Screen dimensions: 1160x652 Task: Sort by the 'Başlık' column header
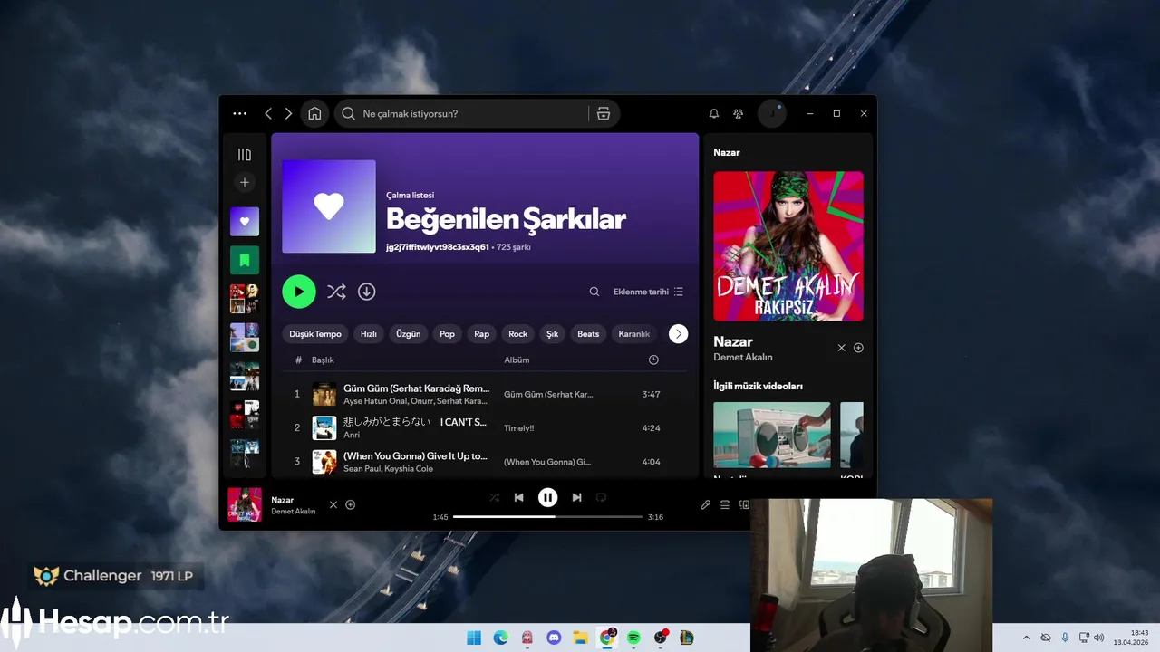(x=323, y=360)
